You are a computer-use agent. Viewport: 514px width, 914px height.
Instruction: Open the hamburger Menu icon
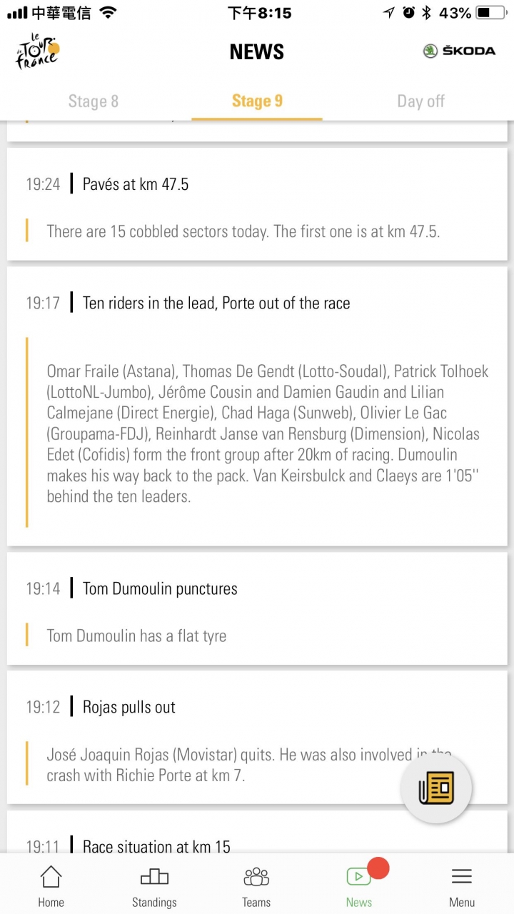(462, 876)
